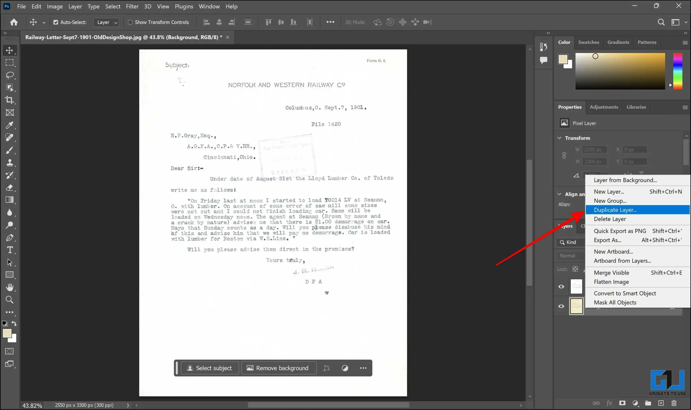
Task: Select the Eraser tool
Action: 10,188
